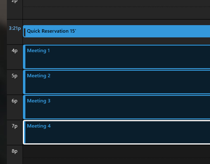Click the 2p time label
This screenshot has width=210, height=164.
(x=15, y=1)
